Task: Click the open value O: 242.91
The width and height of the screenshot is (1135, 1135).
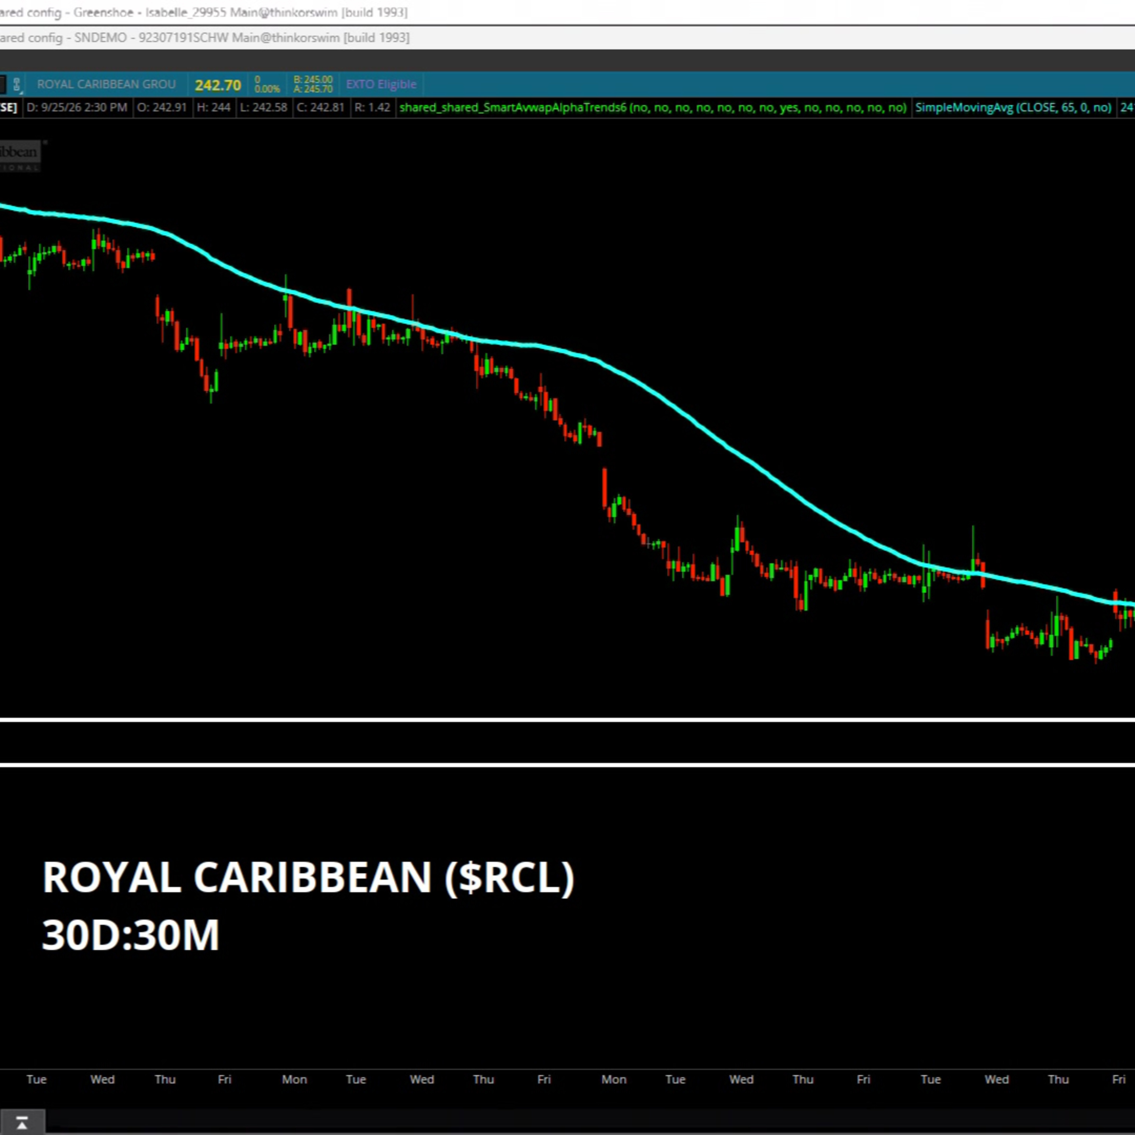Action: [162, 107]
